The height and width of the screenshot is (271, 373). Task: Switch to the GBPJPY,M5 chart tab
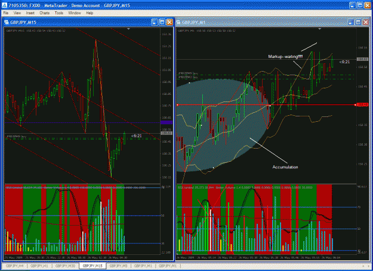pyautogui.click(x=118, y=266)
